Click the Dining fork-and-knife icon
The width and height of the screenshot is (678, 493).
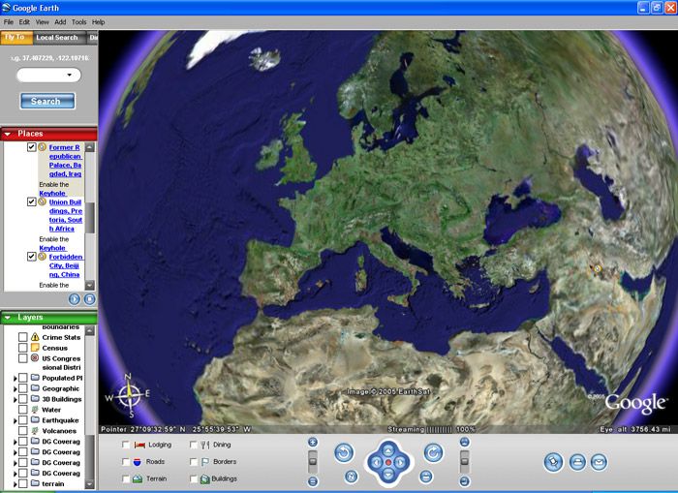[205, 445]
